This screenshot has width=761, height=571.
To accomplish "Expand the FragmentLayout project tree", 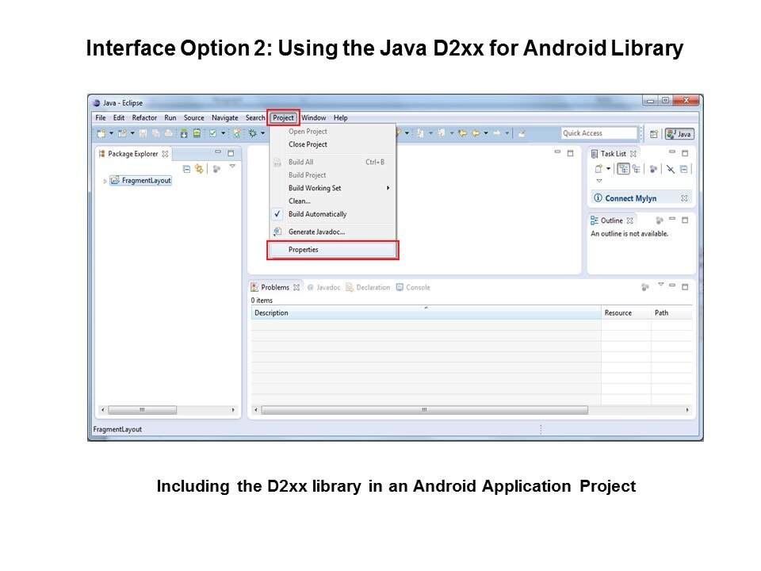I will [x=105, y=181].
